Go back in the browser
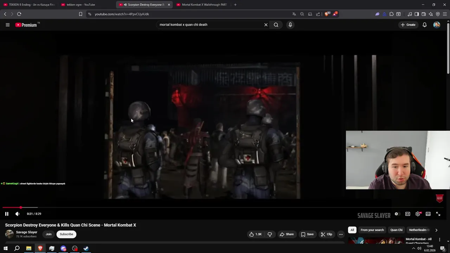The height and width of the screenshot is (253, 450). coord(5,14)
